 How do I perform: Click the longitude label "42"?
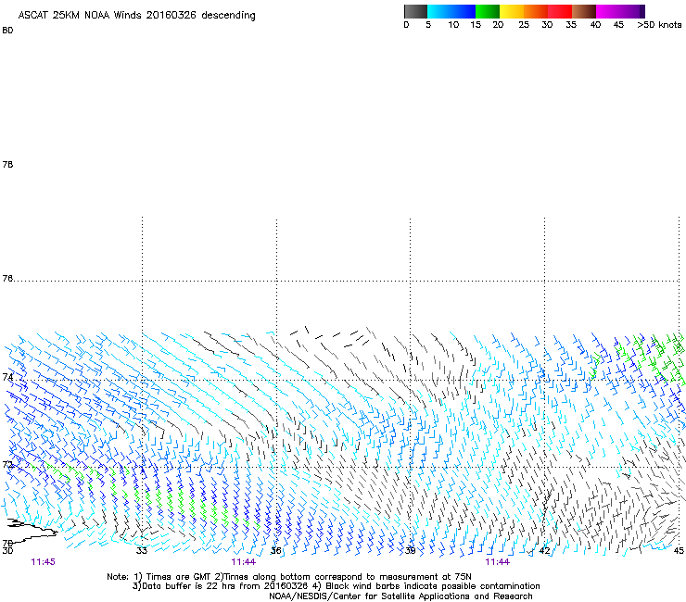point(544,551)
